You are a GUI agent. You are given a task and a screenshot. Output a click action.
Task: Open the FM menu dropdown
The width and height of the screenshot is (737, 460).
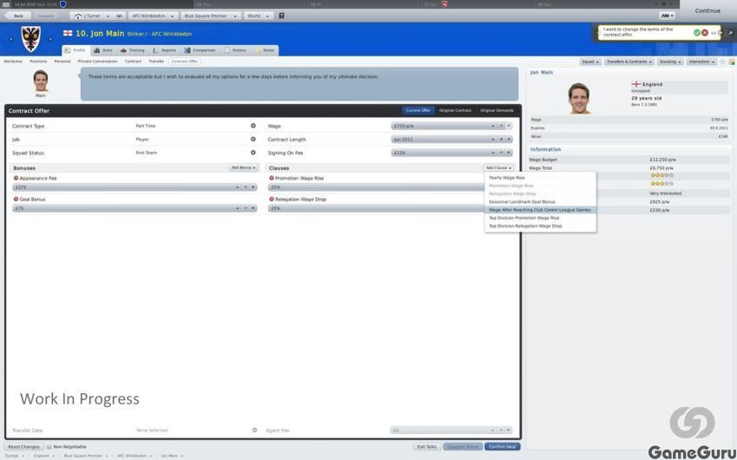(x=667, y=16)
